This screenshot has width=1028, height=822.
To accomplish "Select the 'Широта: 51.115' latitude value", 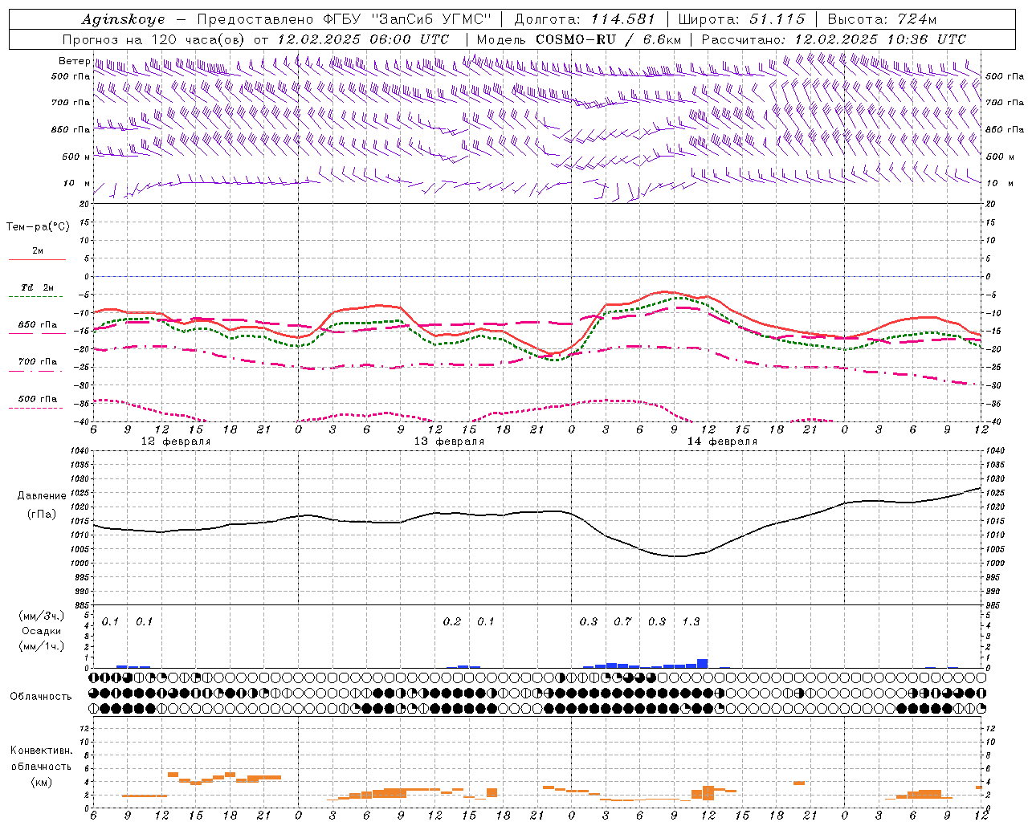I will point(741,19).
